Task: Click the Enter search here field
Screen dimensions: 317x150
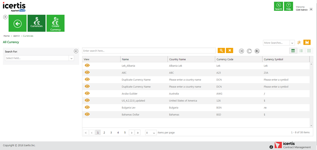Action: [x=149, y=51]
